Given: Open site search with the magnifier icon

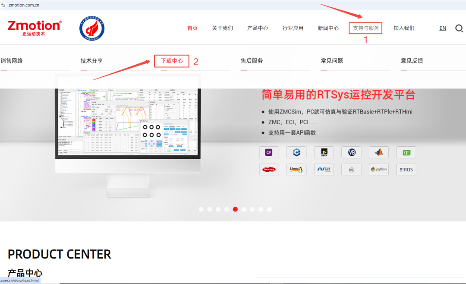Looking at the screenshot, I should [x=459, y=28].
